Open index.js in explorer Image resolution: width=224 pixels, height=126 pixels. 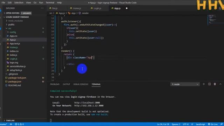coord(13,55)
